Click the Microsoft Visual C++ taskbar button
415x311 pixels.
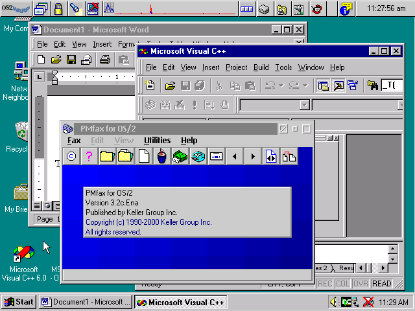(180, 302)
